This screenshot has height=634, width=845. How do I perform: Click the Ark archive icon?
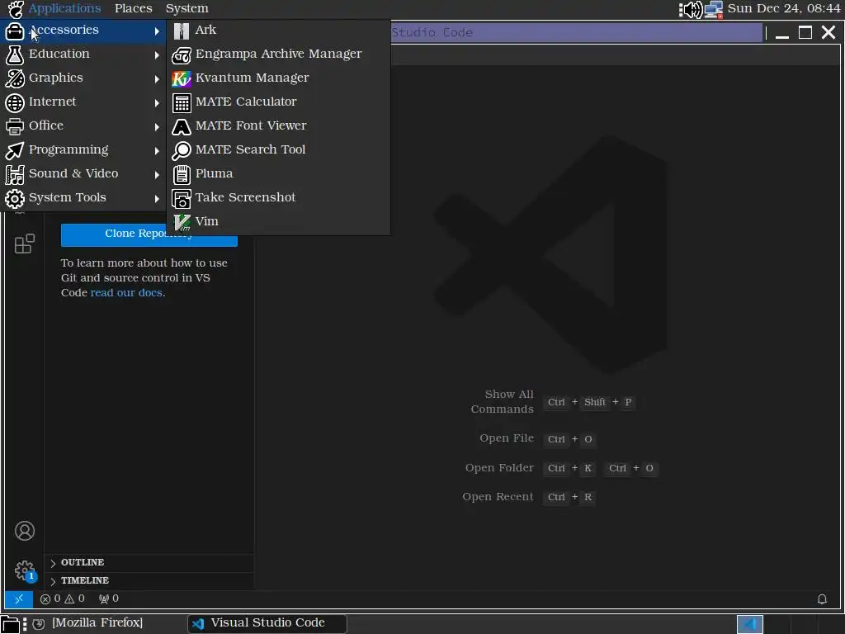click(x=181, y=31)
